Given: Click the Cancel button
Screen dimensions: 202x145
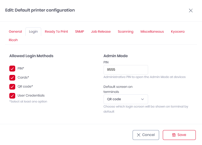Looking at the screenshot, I should tap(146, 135).
